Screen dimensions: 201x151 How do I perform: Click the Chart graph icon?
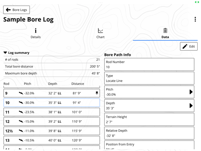pyautogui.click(x=100, y=31)
